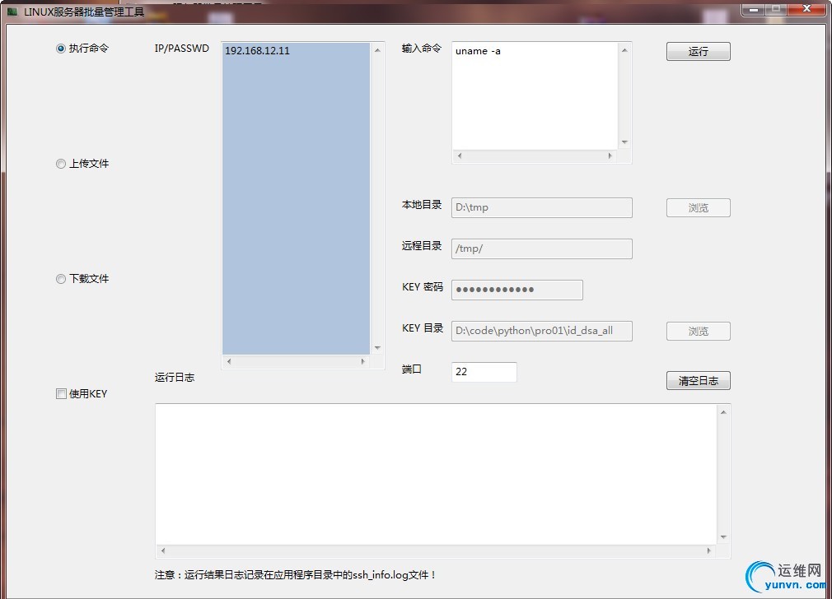This screenshot has width=832, height=599.
Task: Click left arrow of IP list horizontal scrollbar
Action: 229,361
